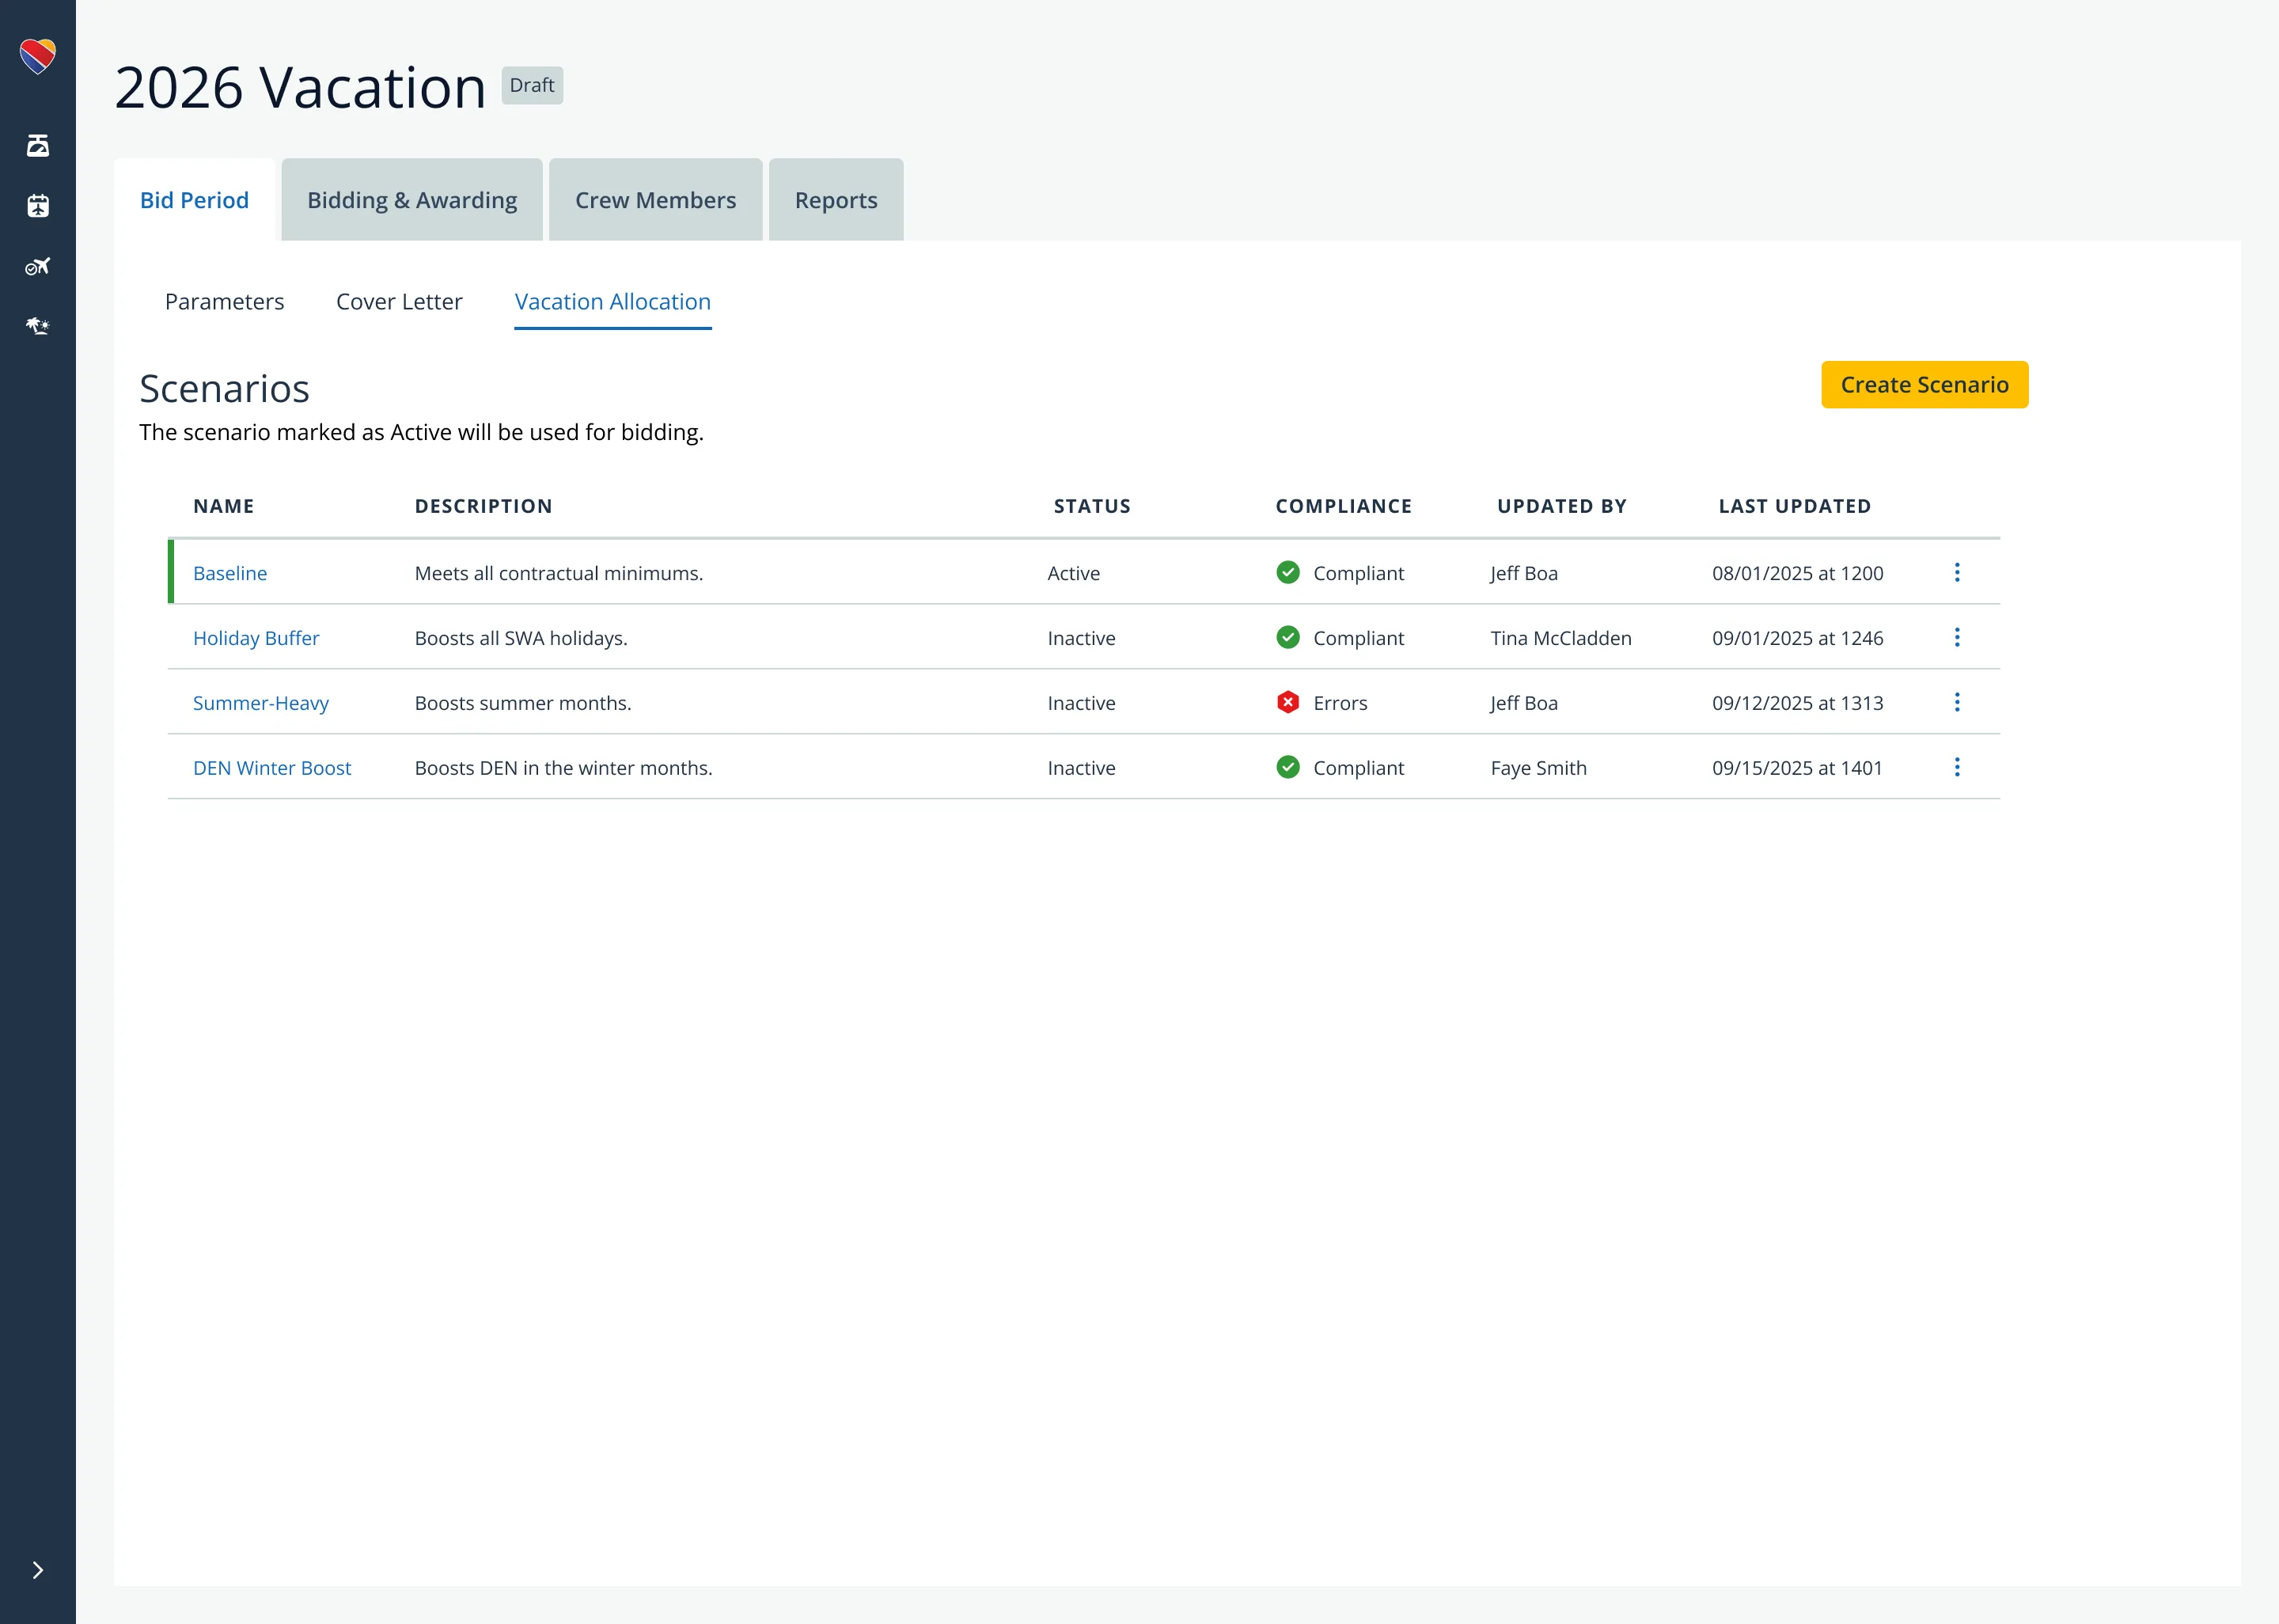Open the Crew Members tab
The width and height of the screenshot is (2279, 1624).
[656, 200]
